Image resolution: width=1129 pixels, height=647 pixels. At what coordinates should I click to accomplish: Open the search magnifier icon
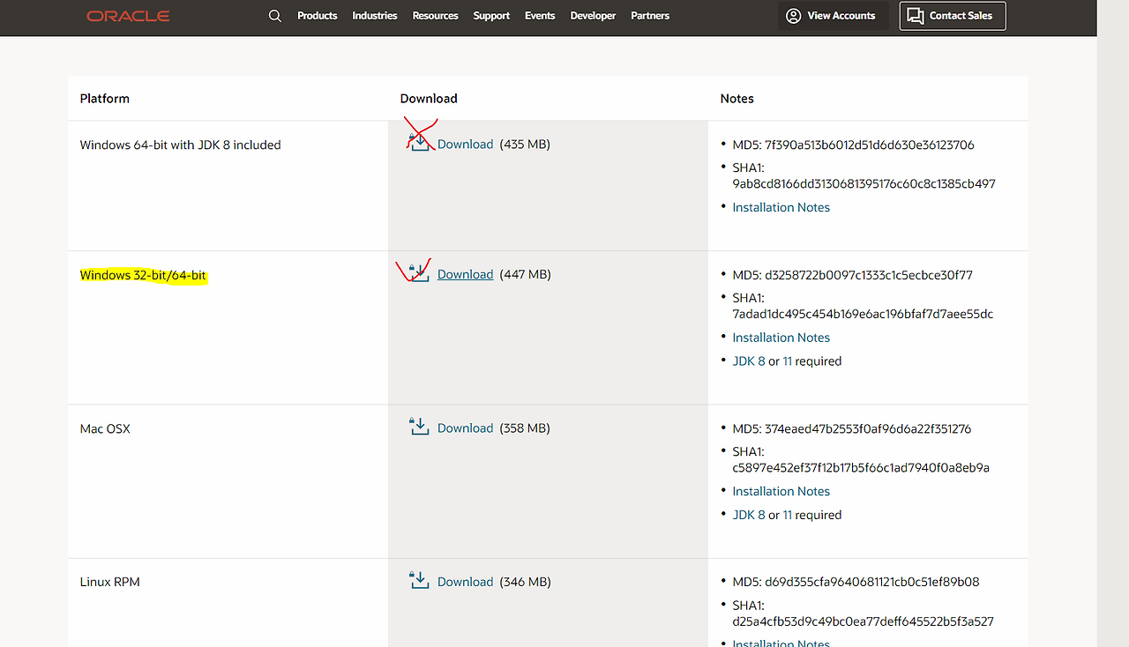pos(275,16)
